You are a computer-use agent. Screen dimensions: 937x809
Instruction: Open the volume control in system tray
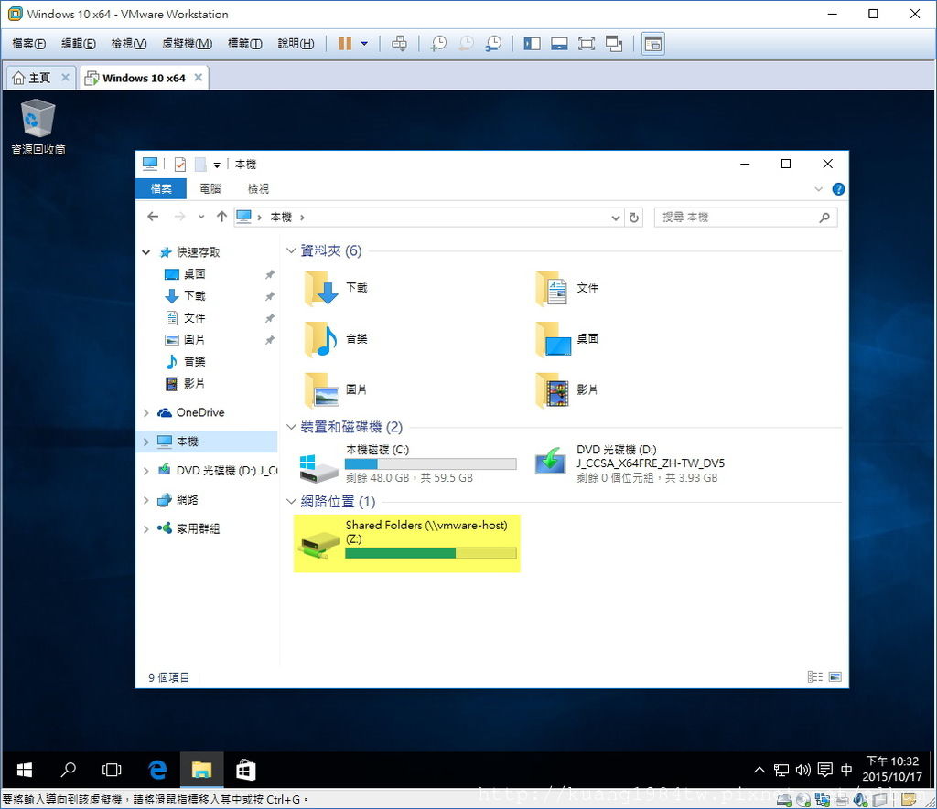[x=803, y=771]
